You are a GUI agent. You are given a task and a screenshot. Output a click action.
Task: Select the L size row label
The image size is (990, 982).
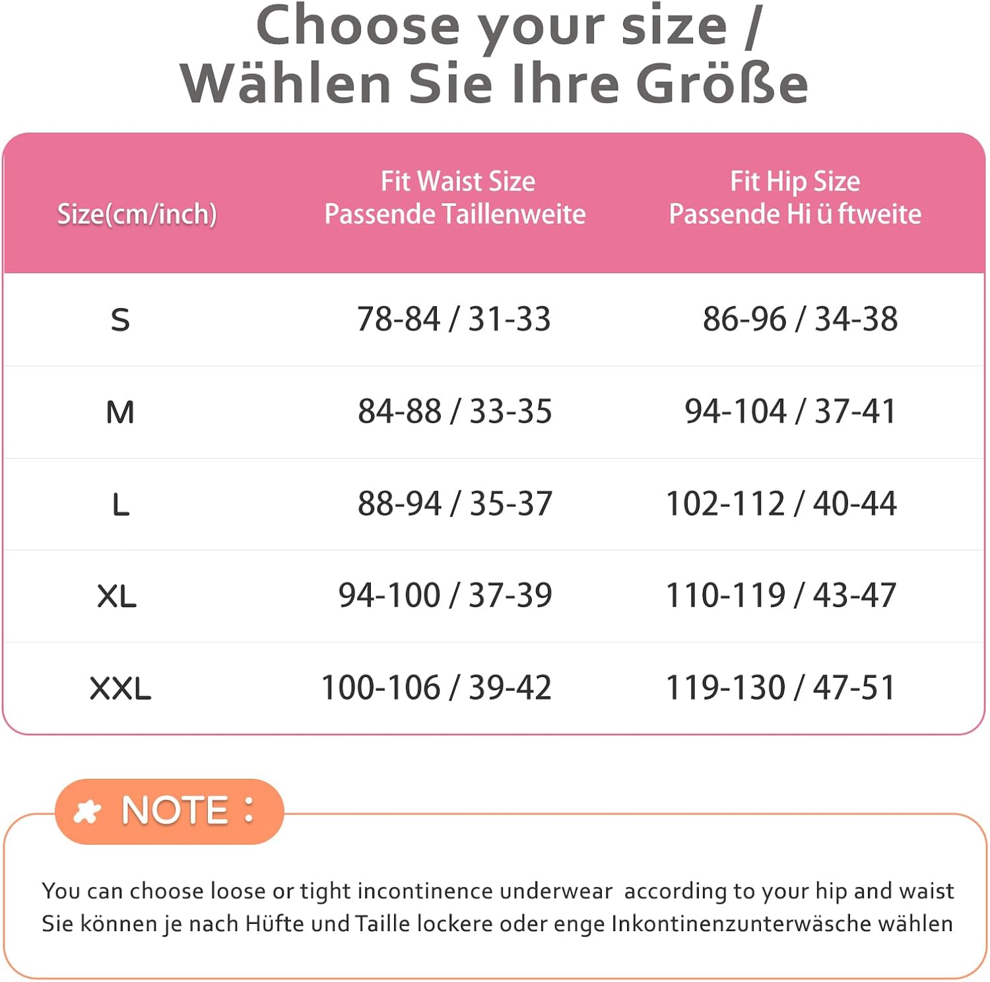coord(121,505)
